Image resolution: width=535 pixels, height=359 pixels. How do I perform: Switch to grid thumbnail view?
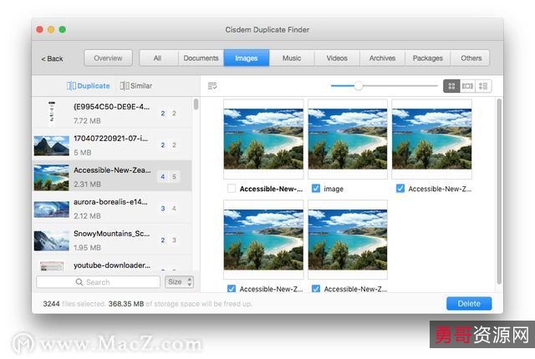451,86
